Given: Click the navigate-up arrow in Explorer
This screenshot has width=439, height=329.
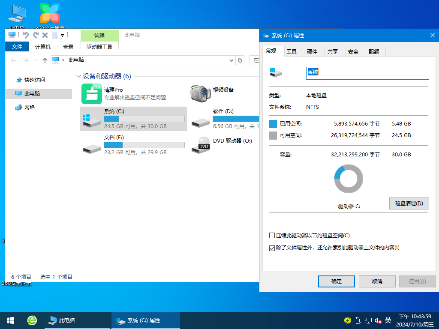Looking at the screenshot, I should coord(45,60).
